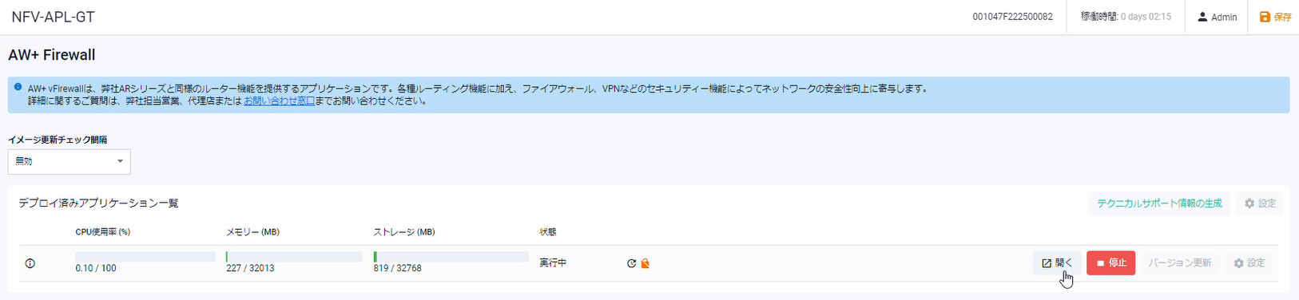Click the orange document icon beside the refresh icon

[646, 263]
